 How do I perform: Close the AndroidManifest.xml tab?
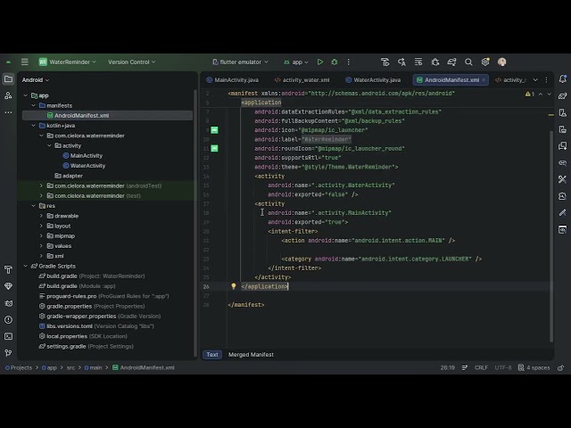(x=484, y=79)
